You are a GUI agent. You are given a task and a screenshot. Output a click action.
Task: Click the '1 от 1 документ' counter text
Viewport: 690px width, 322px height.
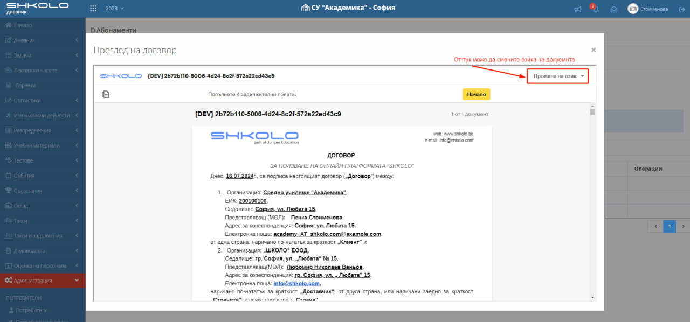tap(470, 114)
